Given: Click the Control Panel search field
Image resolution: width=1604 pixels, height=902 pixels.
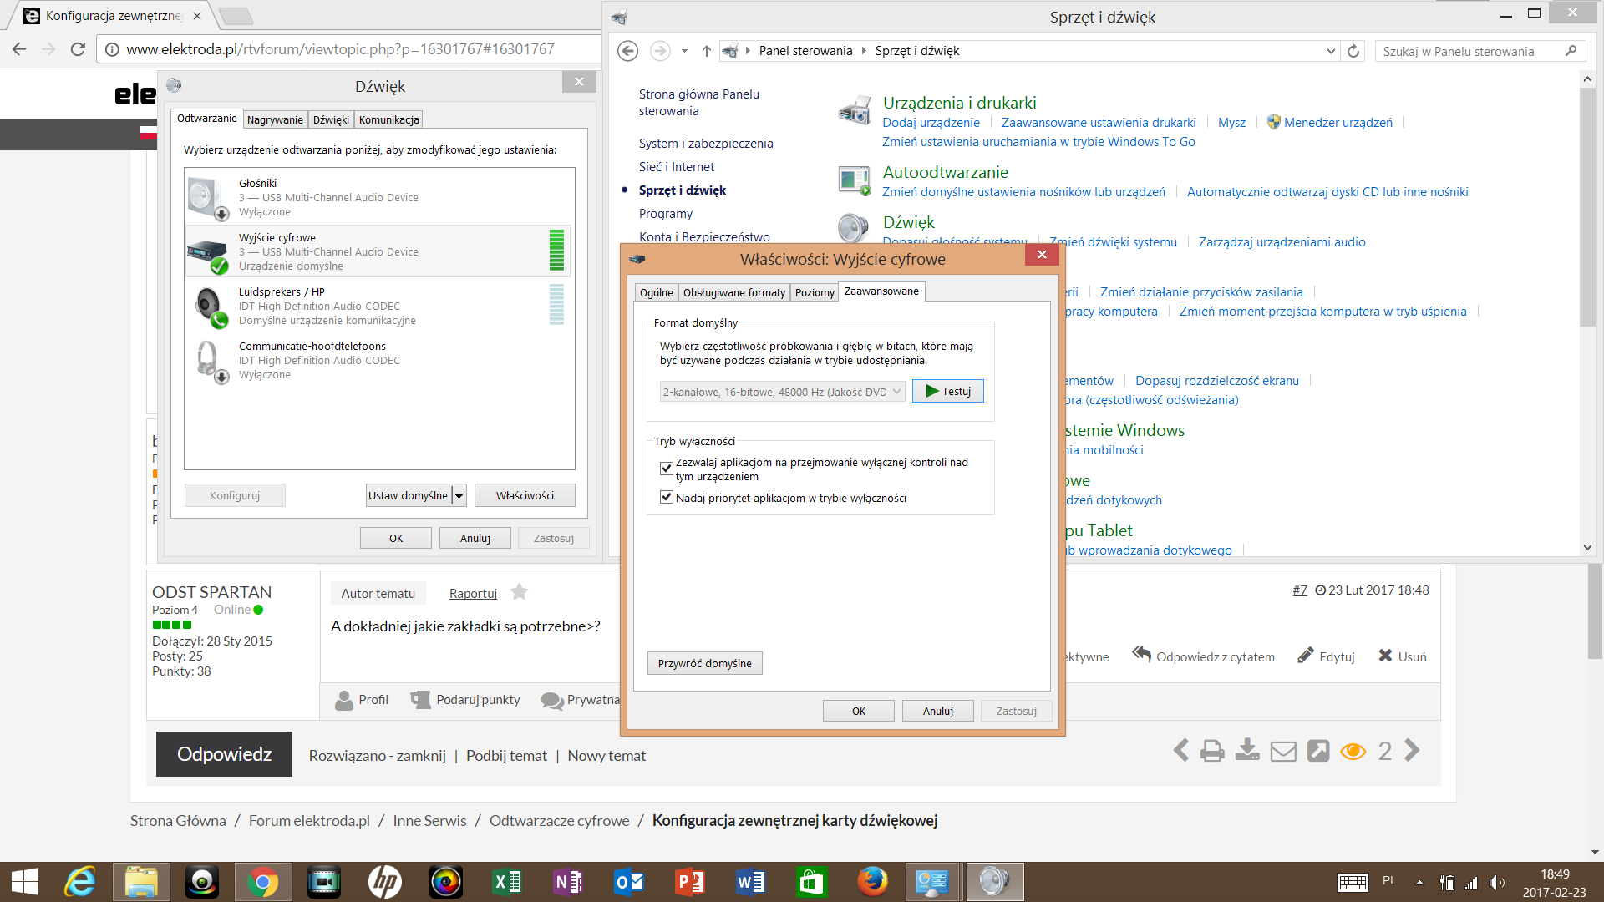Looking at the screenshot, I should [x=1470, y=51].
